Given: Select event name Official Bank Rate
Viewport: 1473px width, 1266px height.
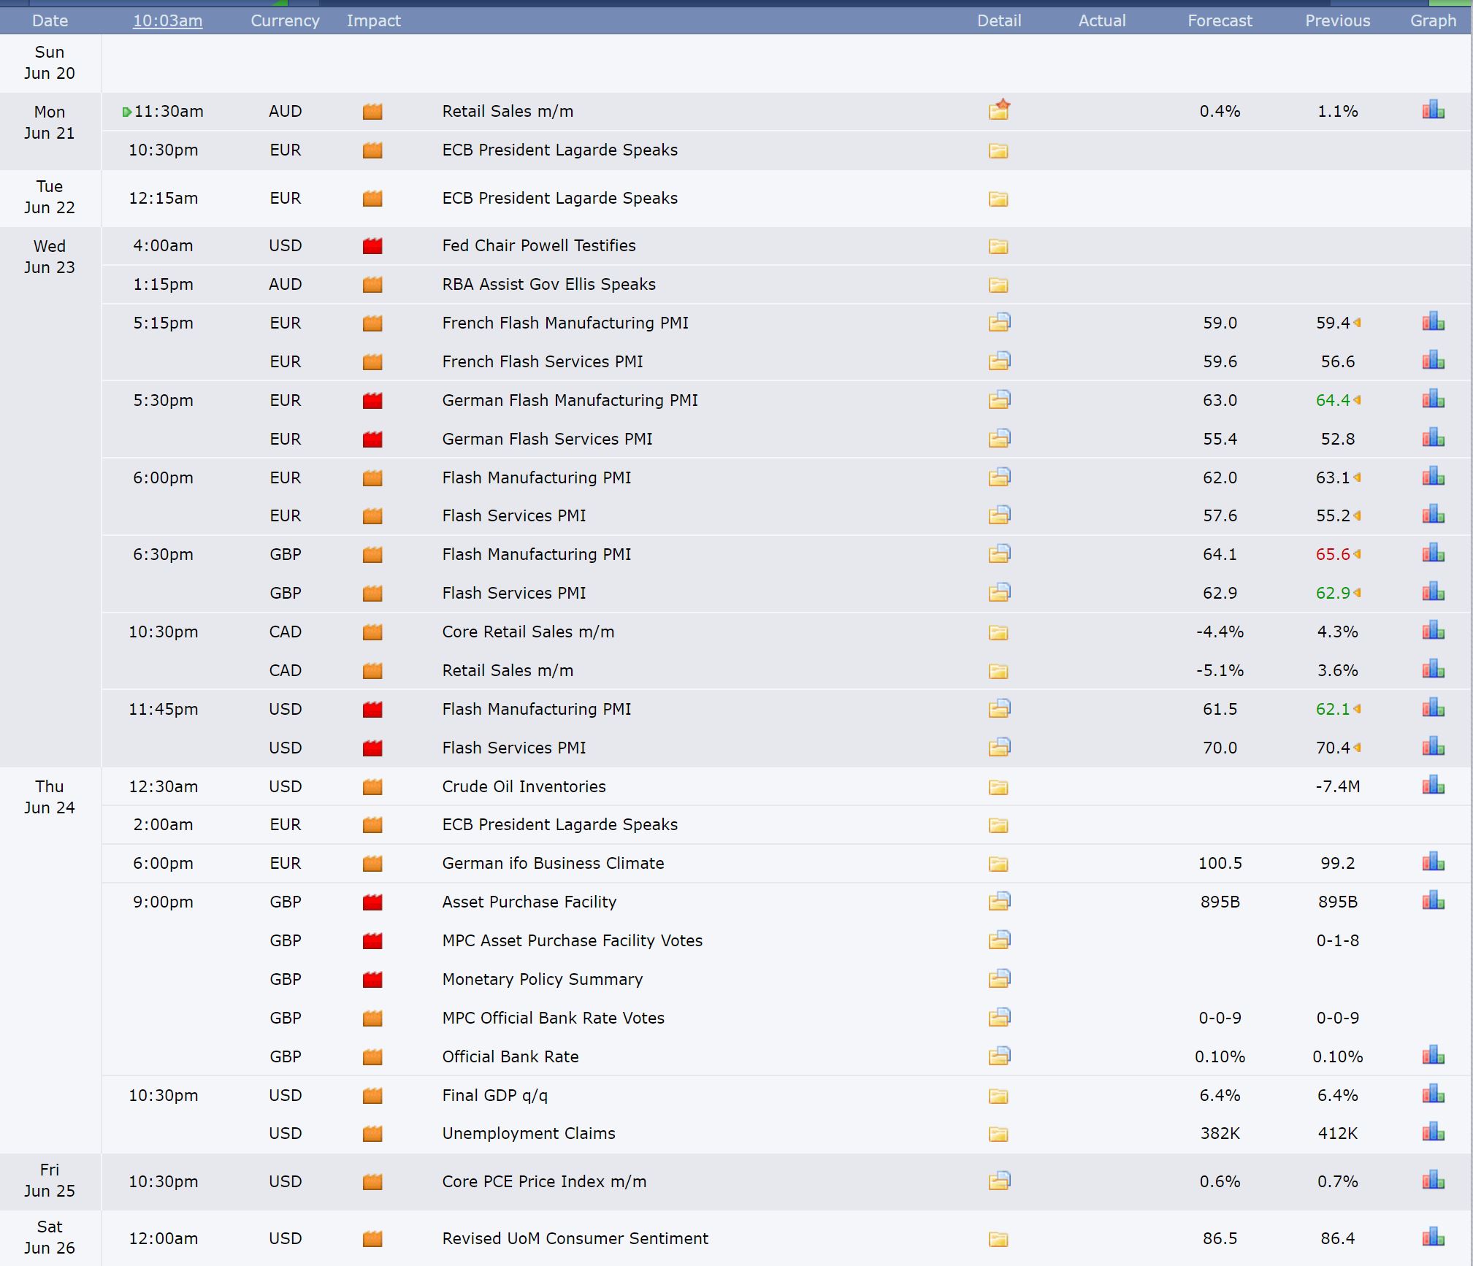Looking at the screenshot, I should [510, 1056].
